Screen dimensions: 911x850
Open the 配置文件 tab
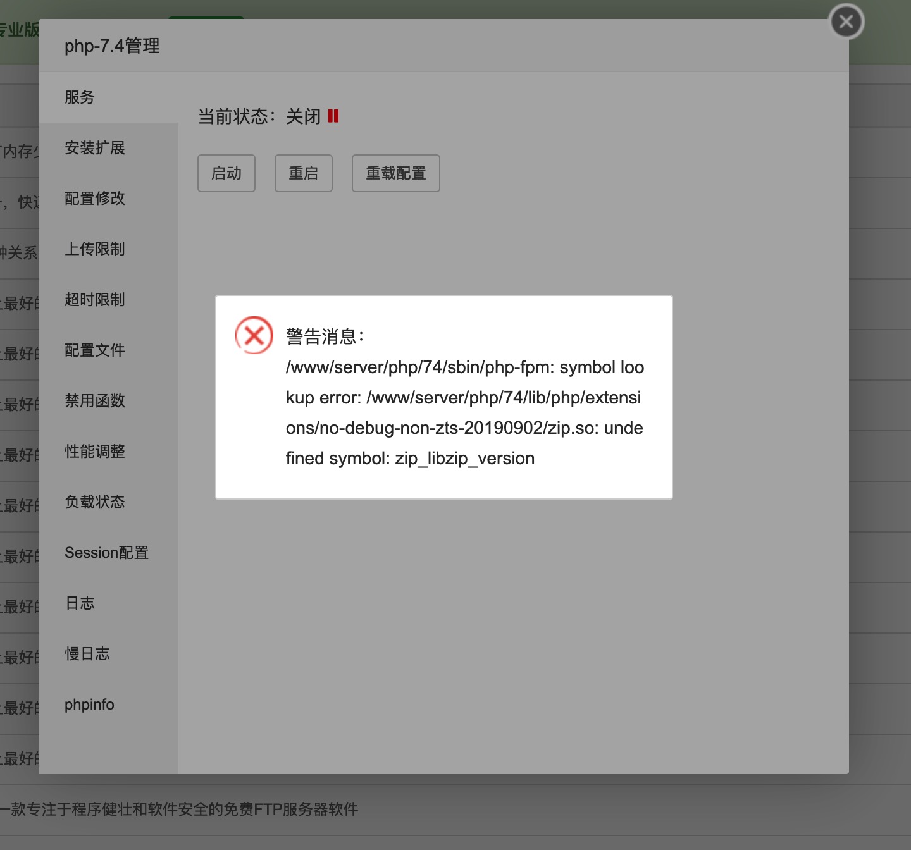click(109, 350)
